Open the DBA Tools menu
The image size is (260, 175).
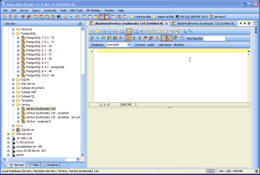coord(76,10)
